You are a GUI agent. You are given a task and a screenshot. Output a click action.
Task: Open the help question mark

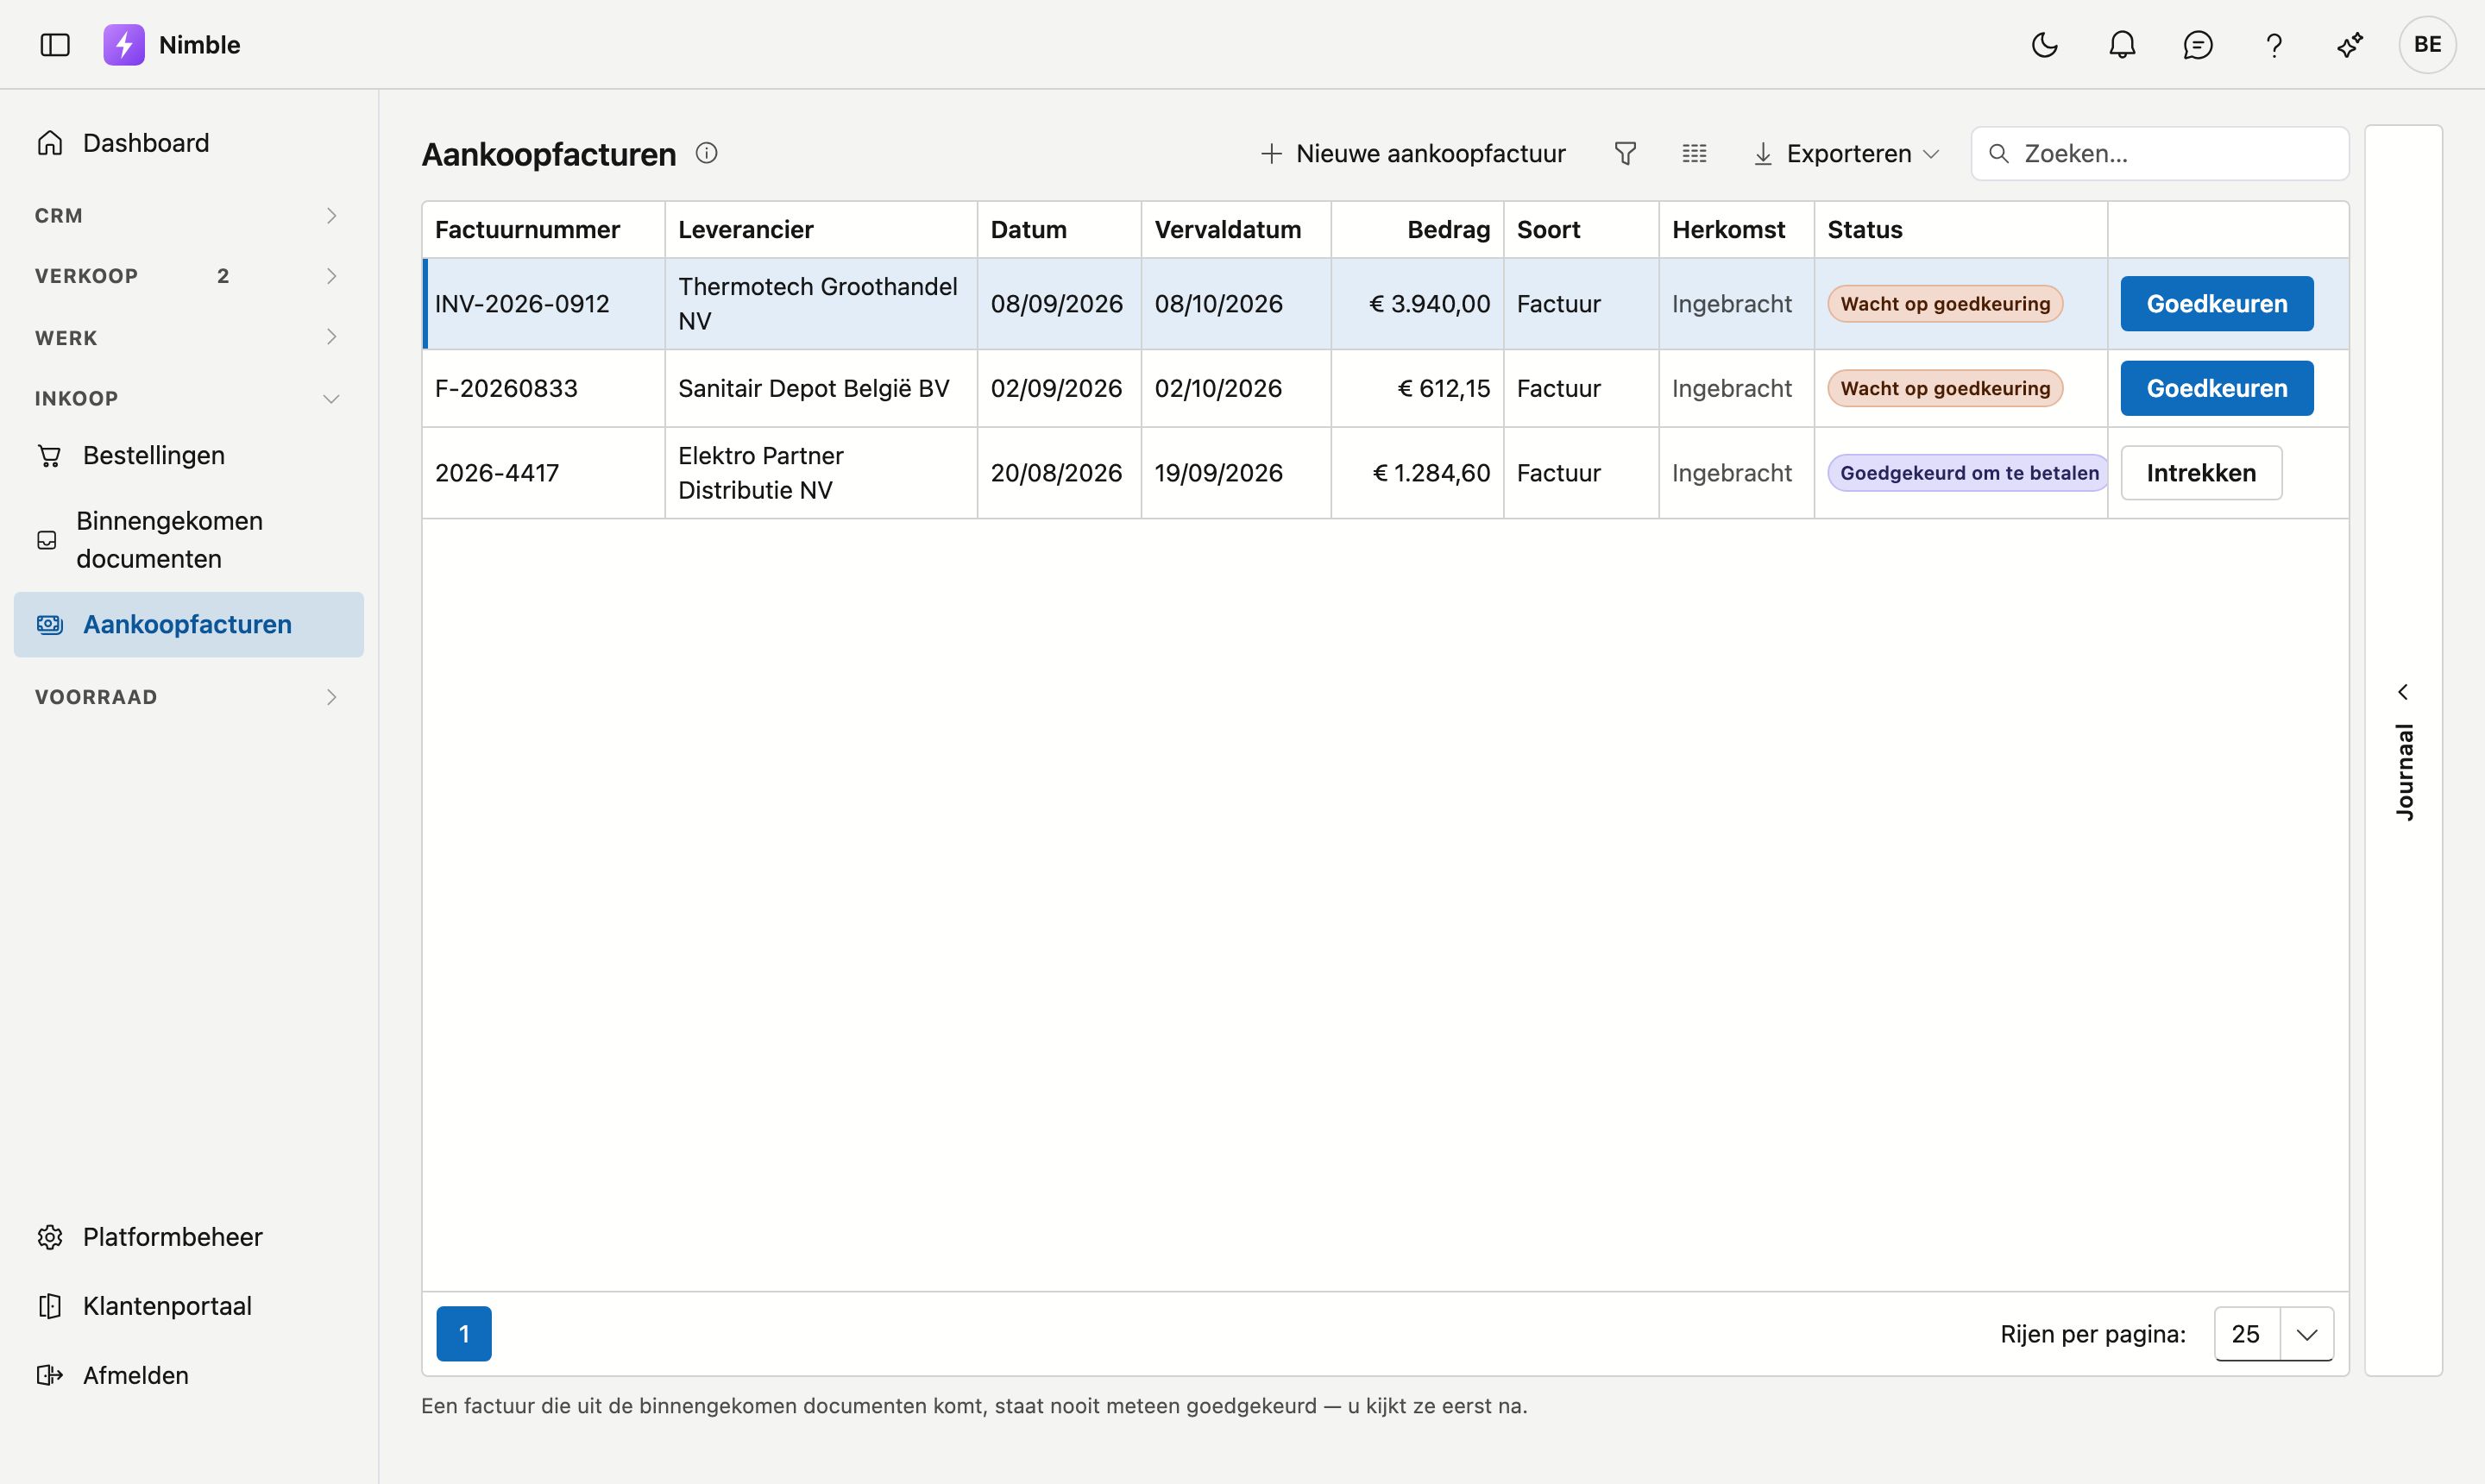(2274, 45)
